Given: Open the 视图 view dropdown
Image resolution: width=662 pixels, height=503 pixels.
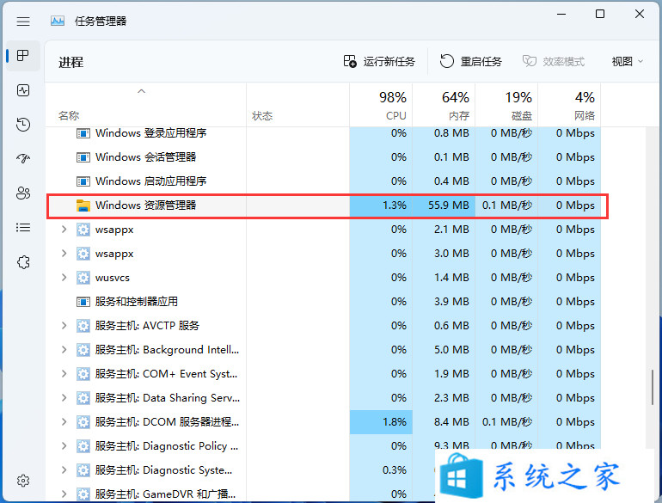Looking at the screenshot, I should click(x=628, y=62).
